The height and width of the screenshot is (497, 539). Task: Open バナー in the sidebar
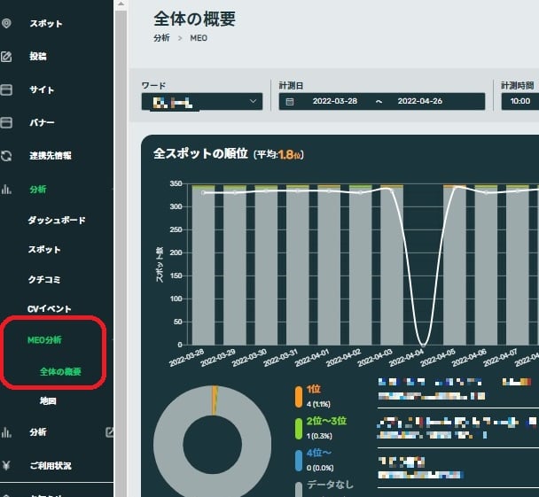42,122
